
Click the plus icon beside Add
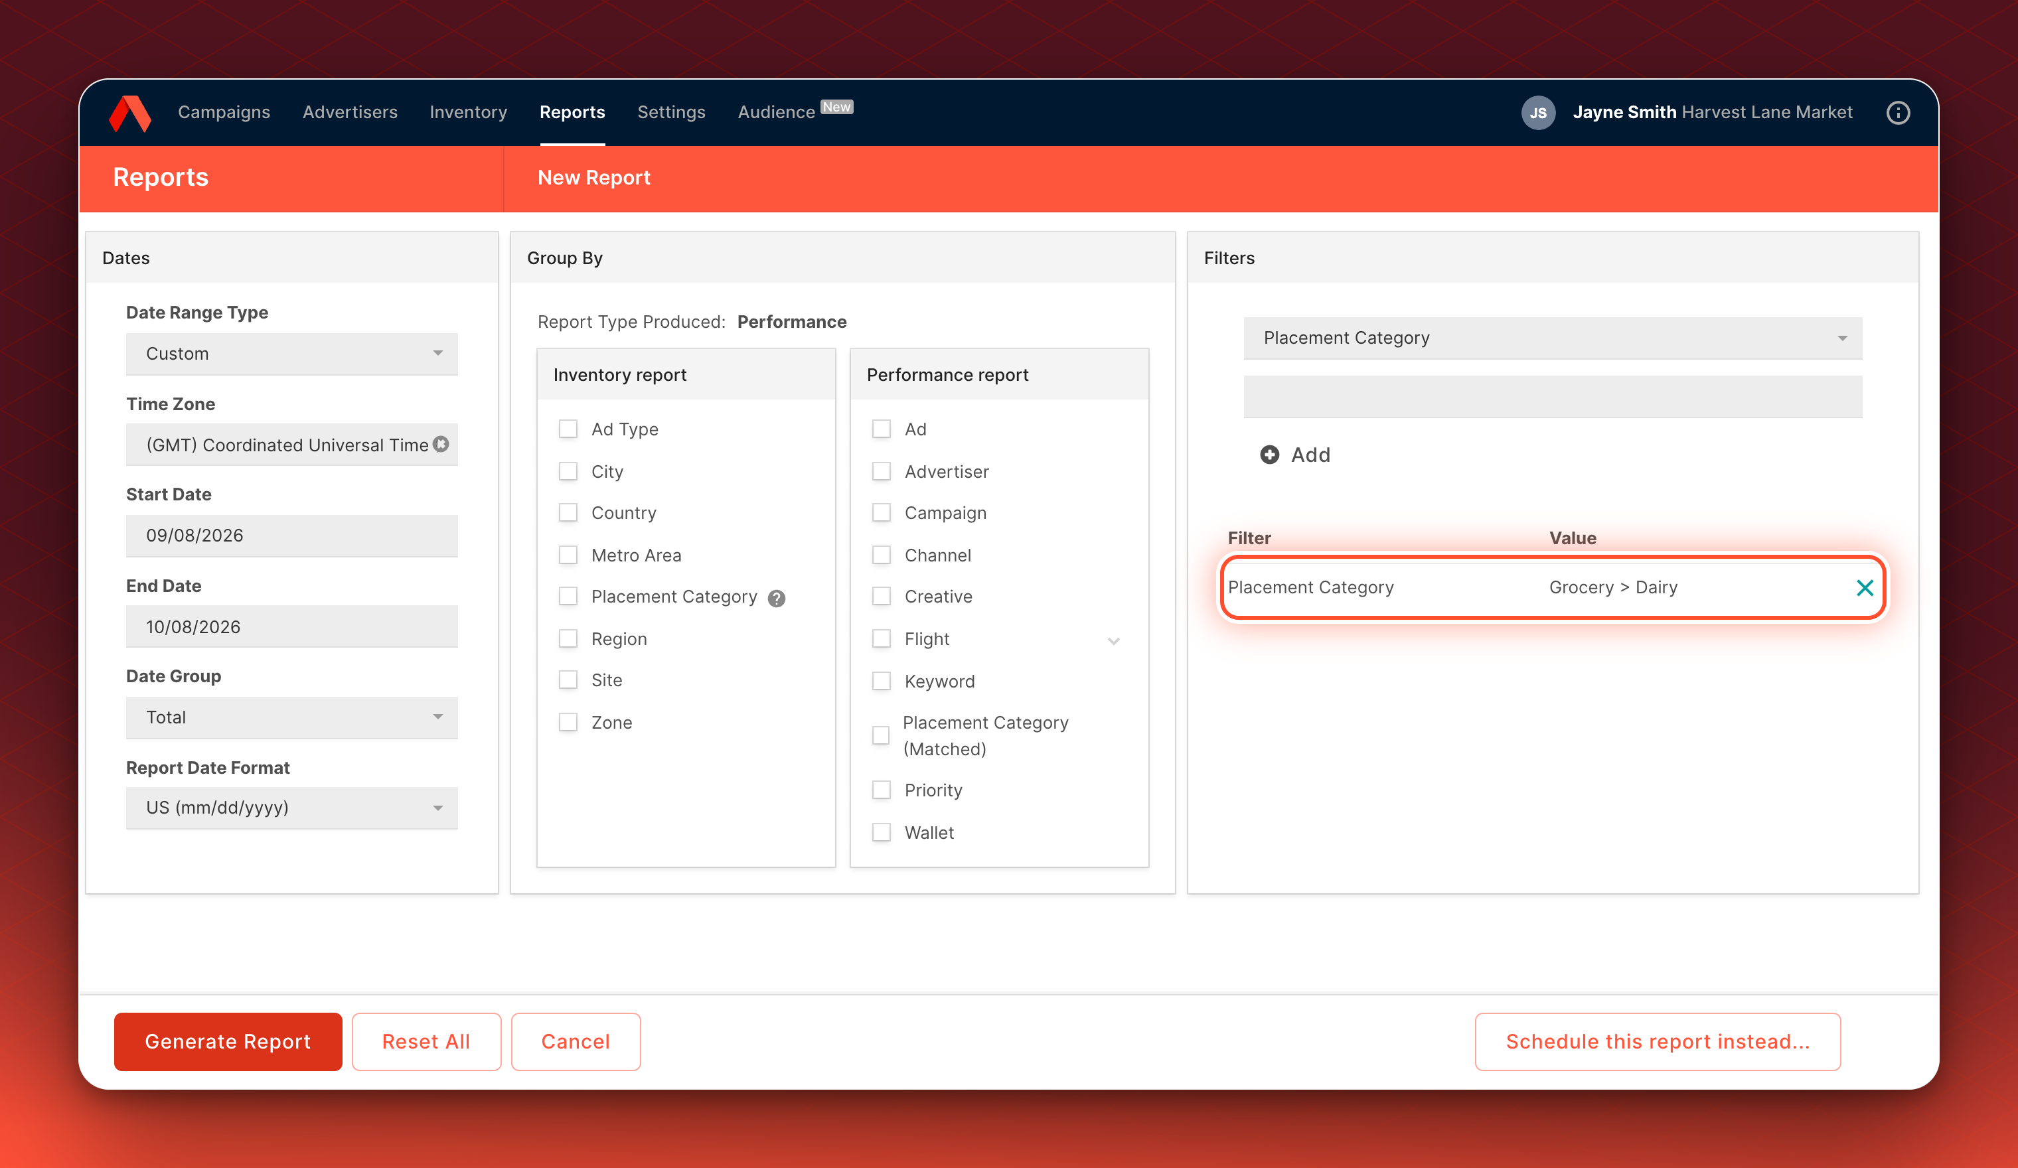coord(1269,455)
